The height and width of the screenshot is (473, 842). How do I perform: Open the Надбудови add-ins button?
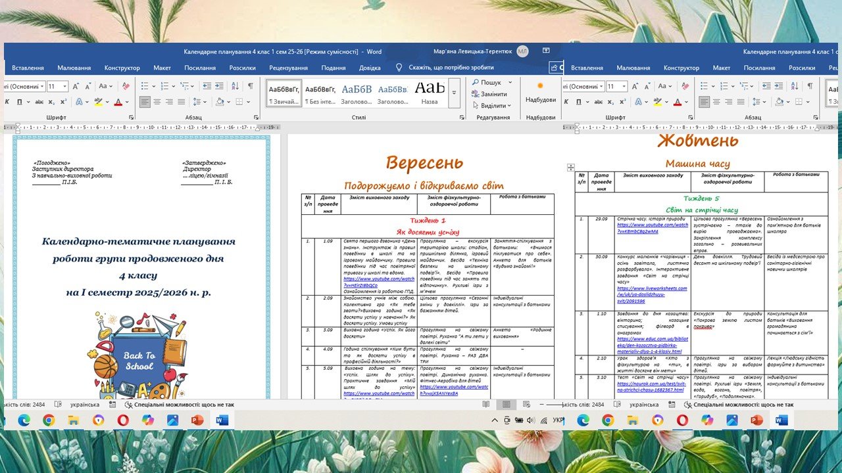(540, 93)
